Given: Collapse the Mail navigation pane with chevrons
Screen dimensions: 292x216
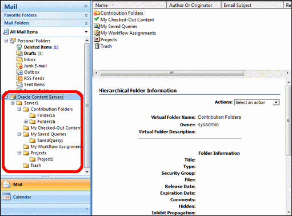Looking at the screenshot, I should click(86, 6).
